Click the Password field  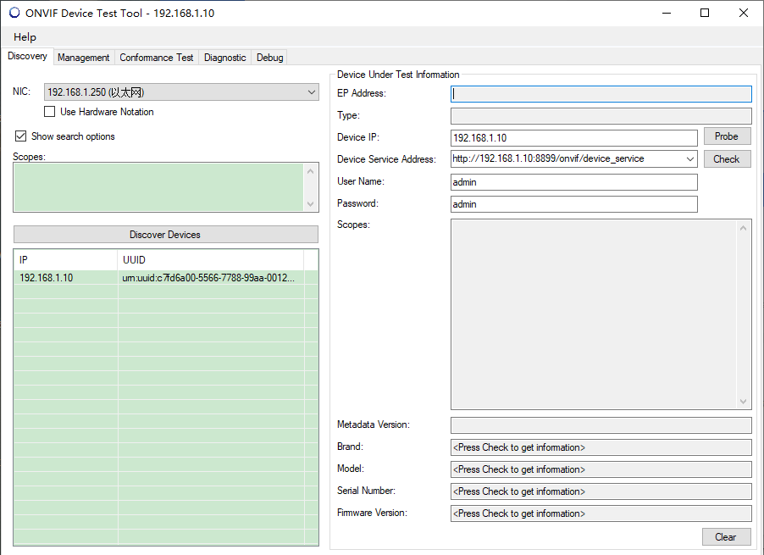click(574, 203)
